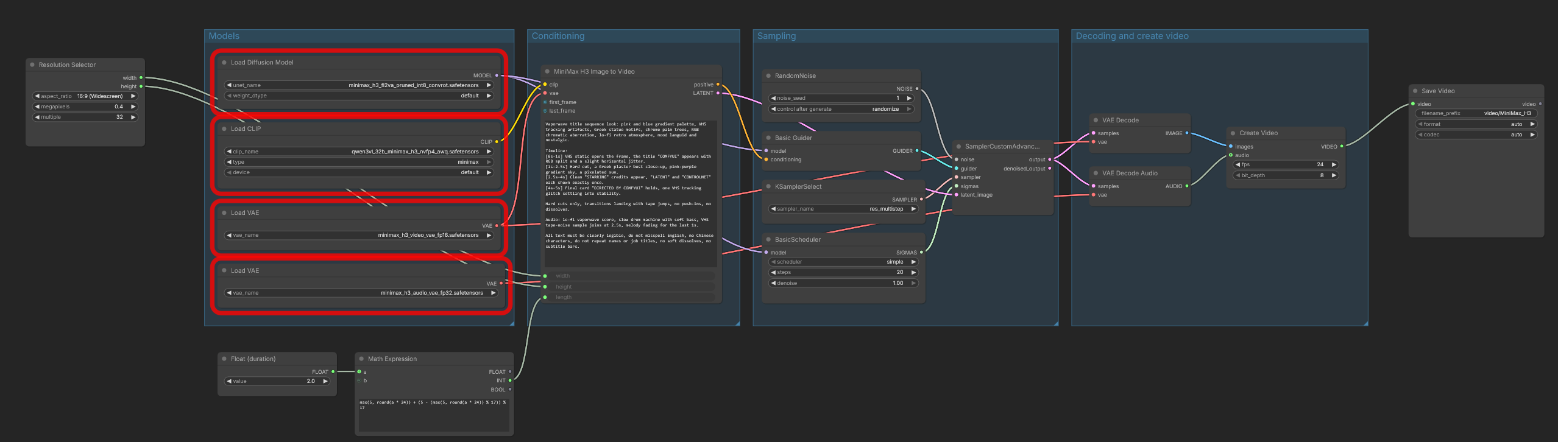1558x442 pixels.
Task: Click the AUDIO output socket on VAE Decode Audio
Action: (x=1186, y=186)
